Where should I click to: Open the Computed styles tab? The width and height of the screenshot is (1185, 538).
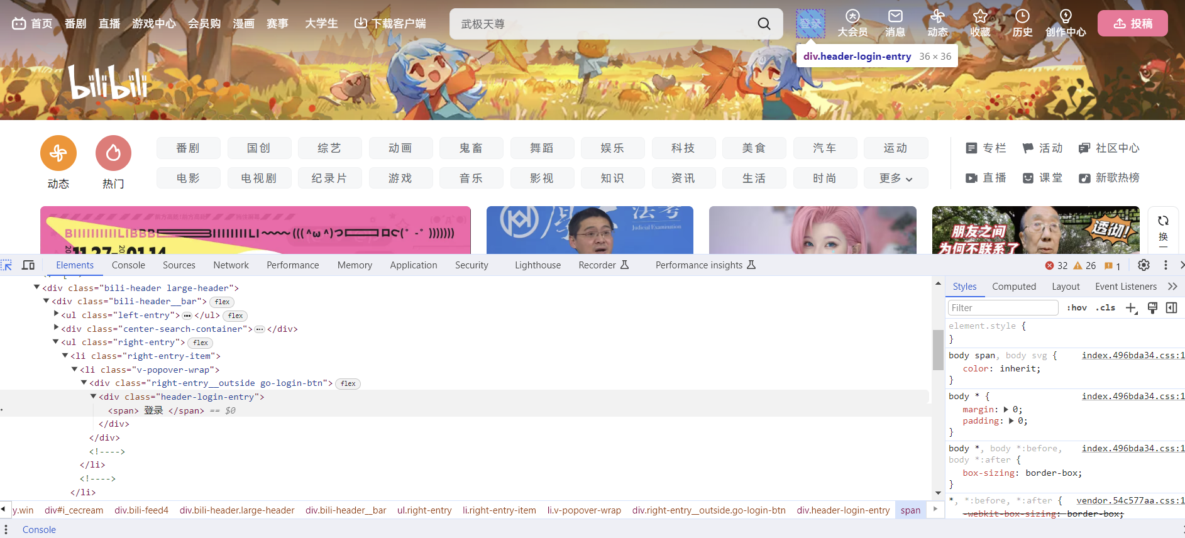pos(1014,287)
